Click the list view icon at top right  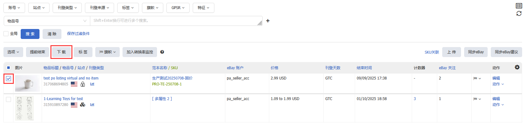pos(519,6)
